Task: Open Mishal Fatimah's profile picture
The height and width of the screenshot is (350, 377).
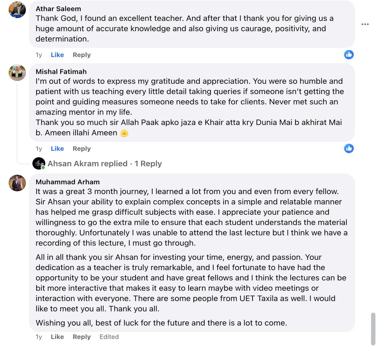Action: pyautogui.click(x=17, y=73)
